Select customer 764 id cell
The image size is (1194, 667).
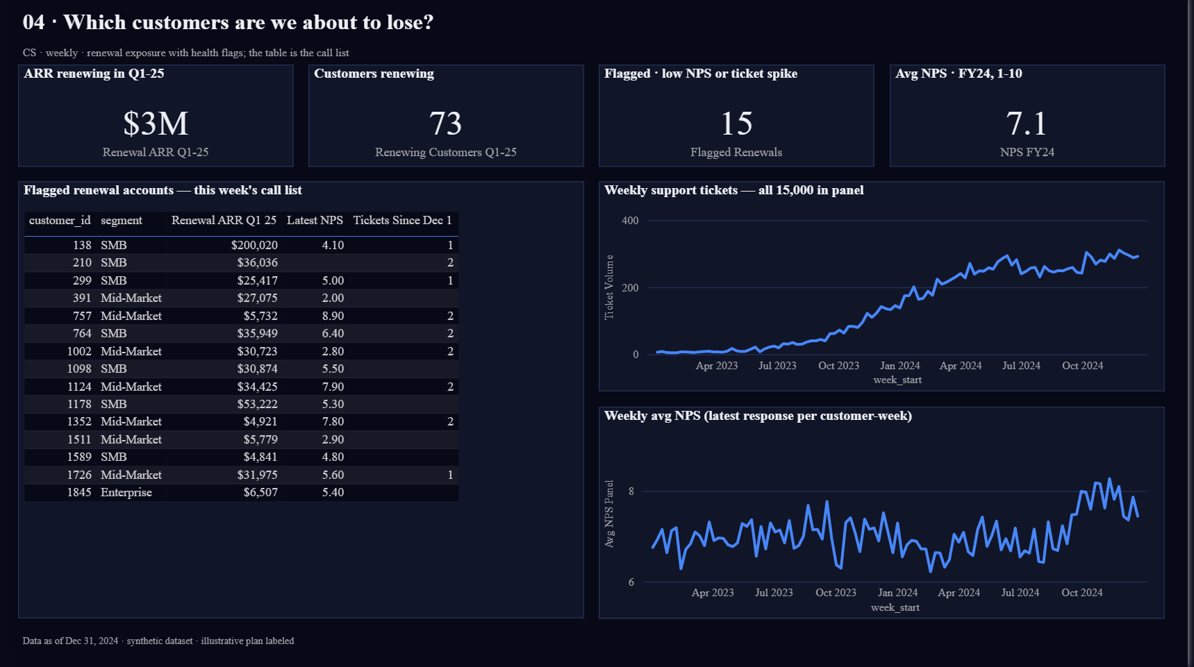(82, 333)
